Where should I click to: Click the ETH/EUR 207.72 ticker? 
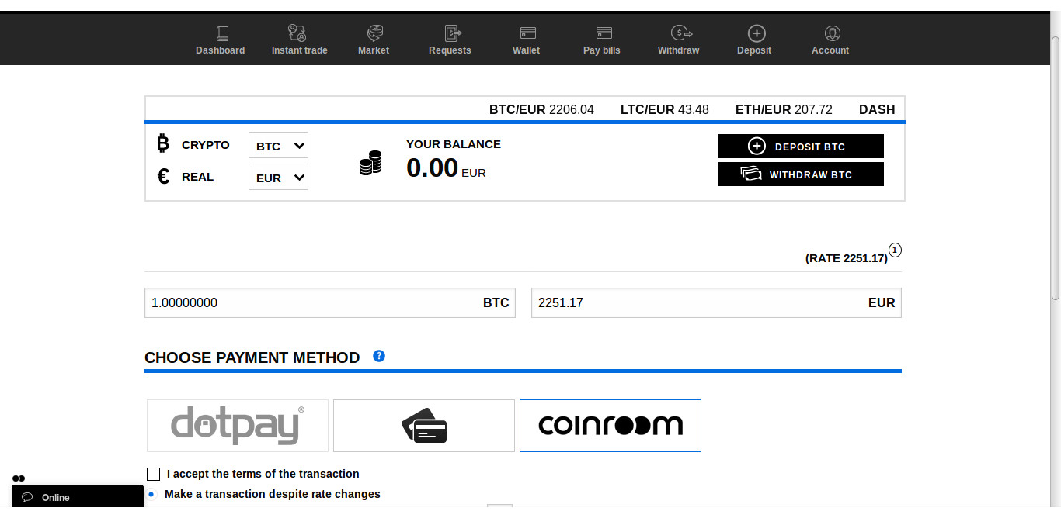click(x=784, y=109)
